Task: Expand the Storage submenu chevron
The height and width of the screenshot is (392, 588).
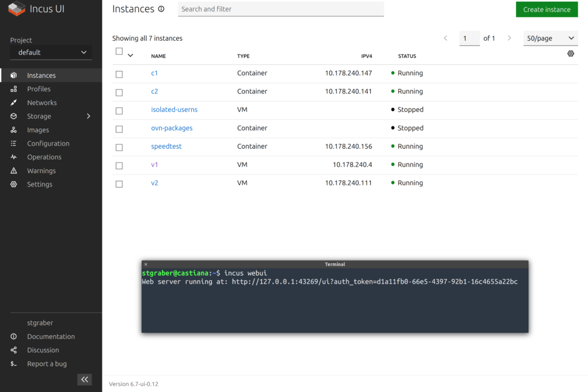Action: coord(88,116)
